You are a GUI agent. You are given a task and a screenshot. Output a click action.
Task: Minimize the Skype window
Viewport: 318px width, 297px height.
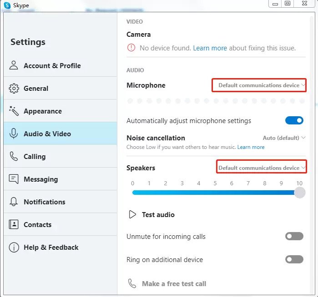coord(275,4)
